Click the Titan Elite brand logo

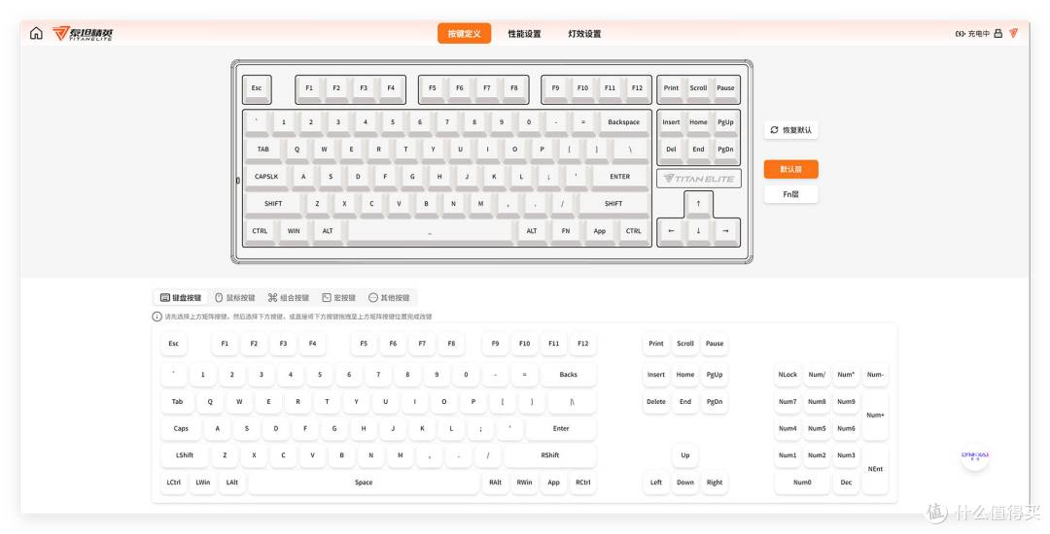click(84, 33)
